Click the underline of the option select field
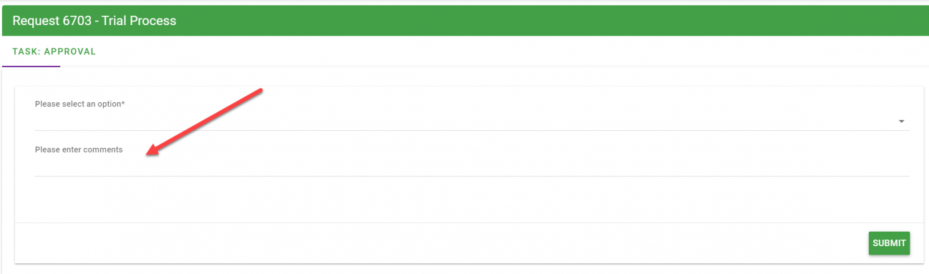Screen dimensions: 929x274 [x=472, y=130]
